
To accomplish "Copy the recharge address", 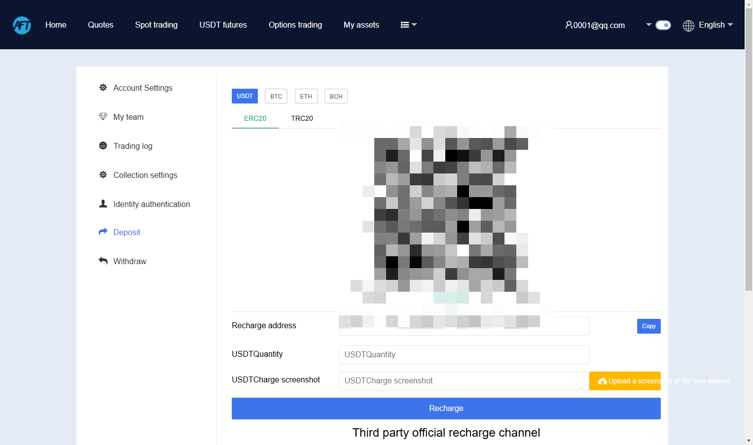I will [x=649, y=326].
